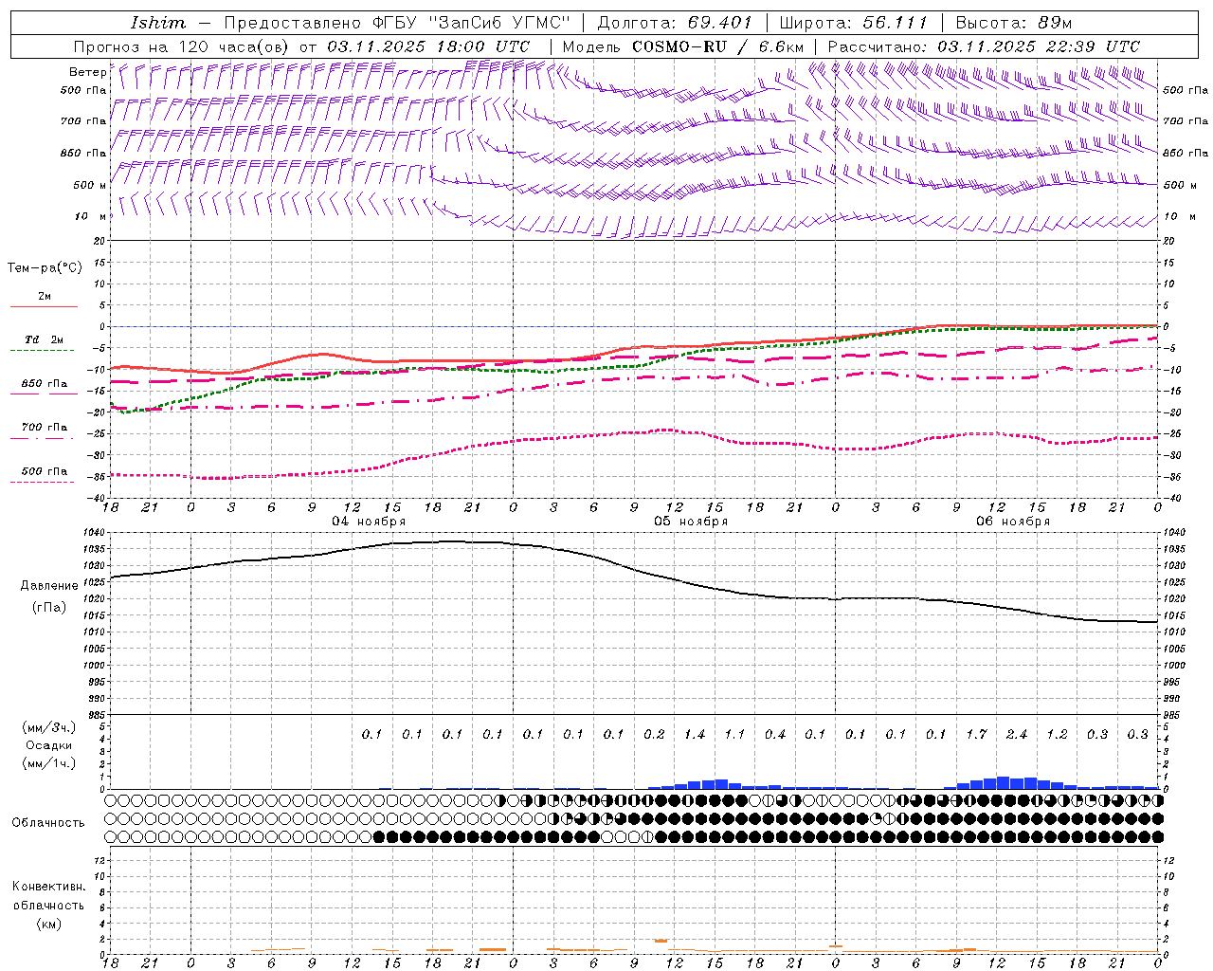Screen dimensions: 1213x971
Task: Click the '1.2' precipitation value
Action: (x=1057, y=734)
